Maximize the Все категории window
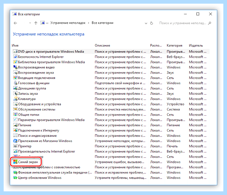 coord(198,14)
